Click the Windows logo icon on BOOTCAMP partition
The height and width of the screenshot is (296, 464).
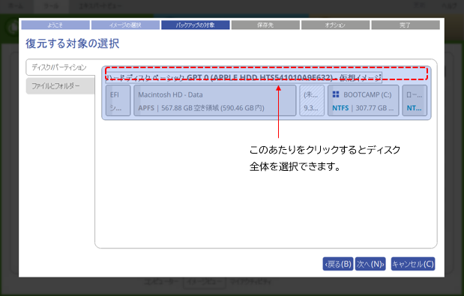(336, 94)
